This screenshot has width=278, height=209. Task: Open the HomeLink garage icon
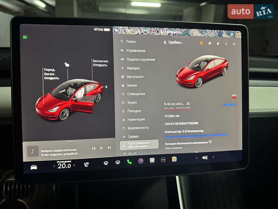(210, 43)
